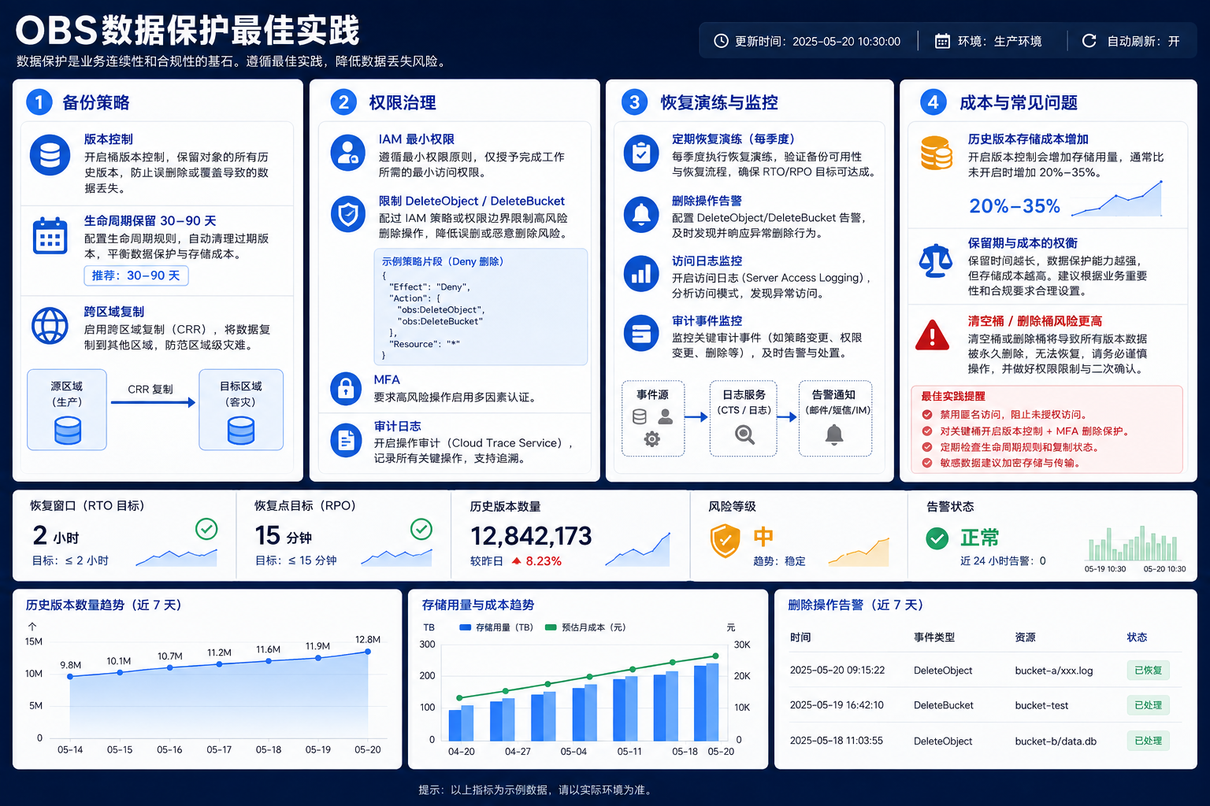The height and width of the screenshot is (806, 1210).
Task: Open the 权限治理 section heading
Action: pyautogui.click(x=403, y=102)
